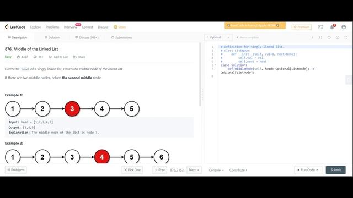Open the Discuss (999+) tab

point(87,37)
